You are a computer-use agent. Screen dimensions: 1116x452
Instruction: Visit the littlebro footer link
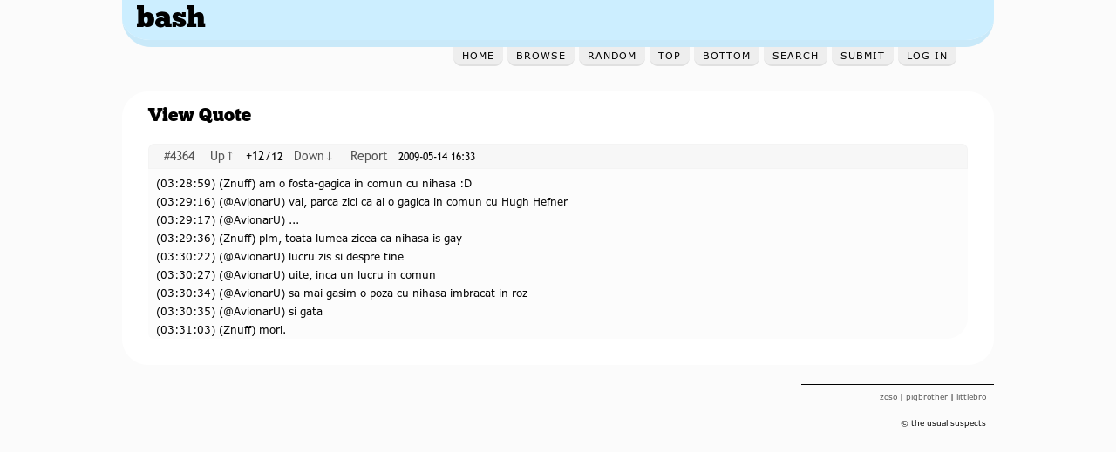(x=971, y=397)
